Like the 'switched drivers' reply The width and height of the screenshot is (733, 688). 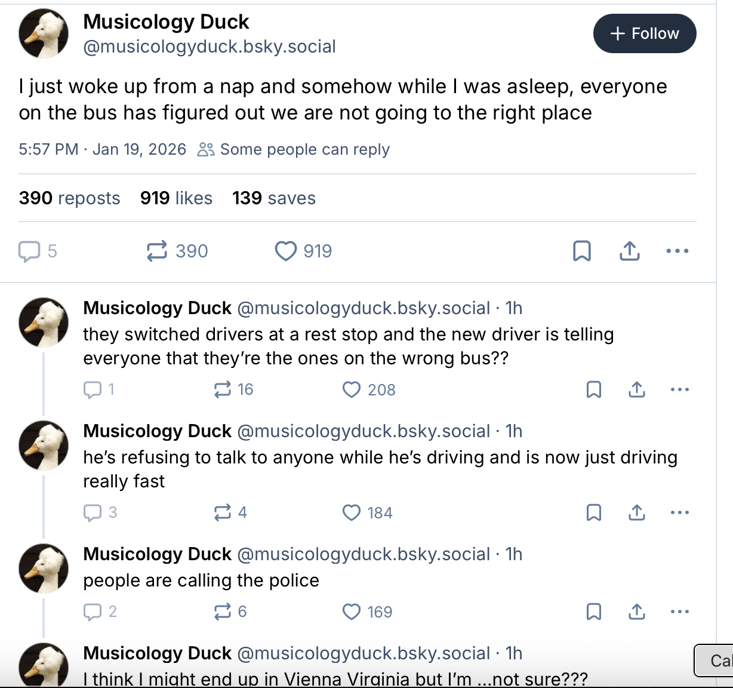pos(352,389)
